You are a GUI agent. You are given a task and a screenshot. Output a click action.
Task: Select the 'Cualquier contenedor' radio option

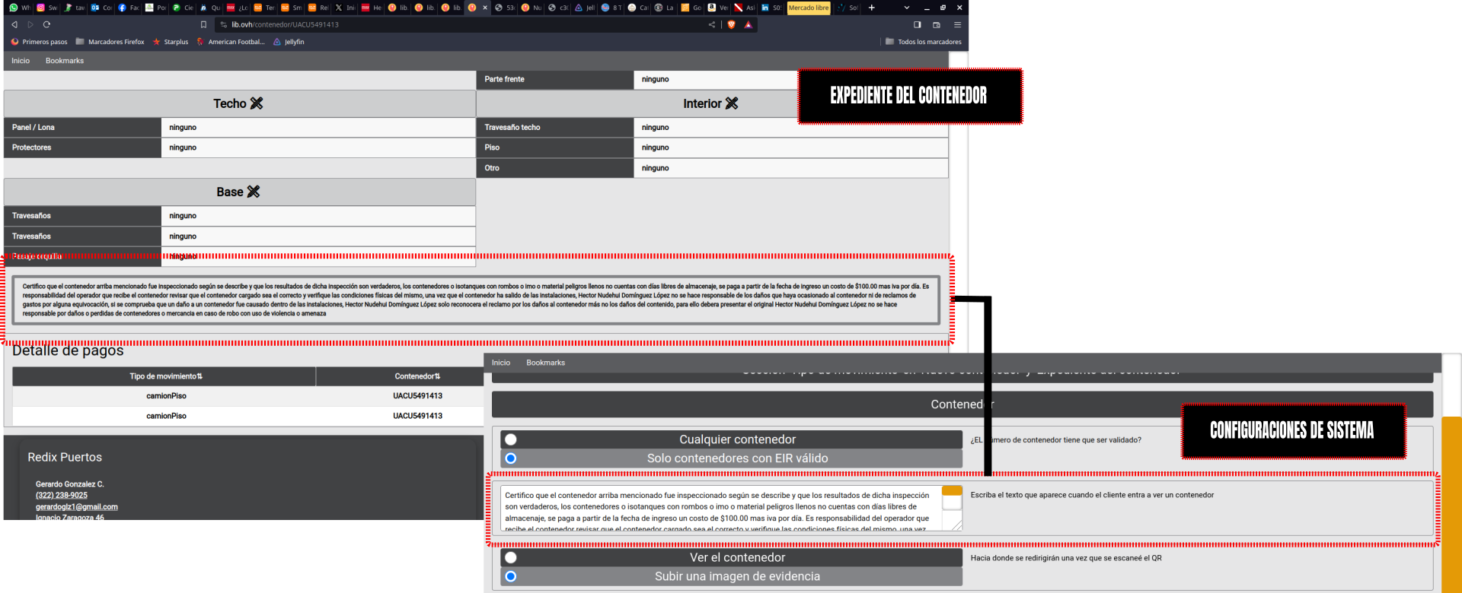click(x=511, y=439)
